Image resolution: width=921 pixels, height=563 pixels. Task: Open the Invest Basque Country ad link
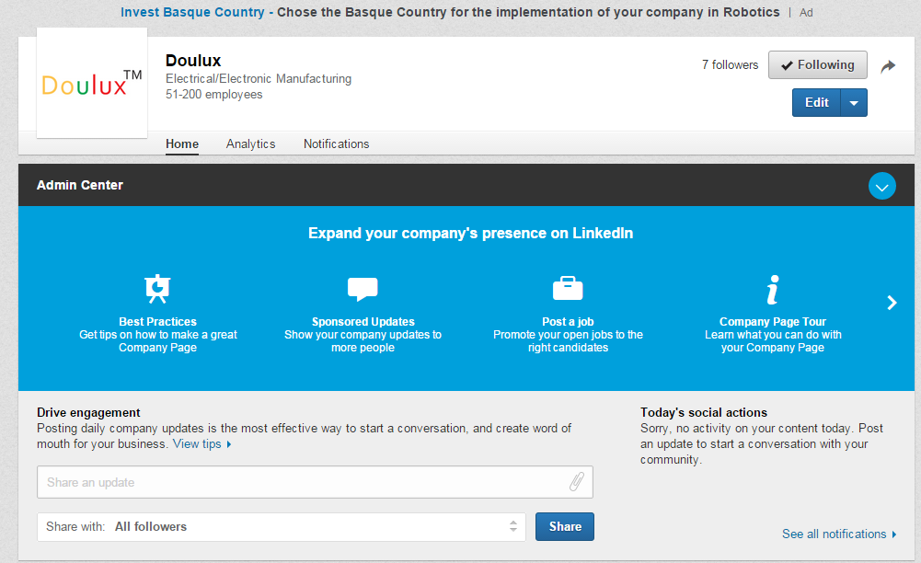coord(192,12)
